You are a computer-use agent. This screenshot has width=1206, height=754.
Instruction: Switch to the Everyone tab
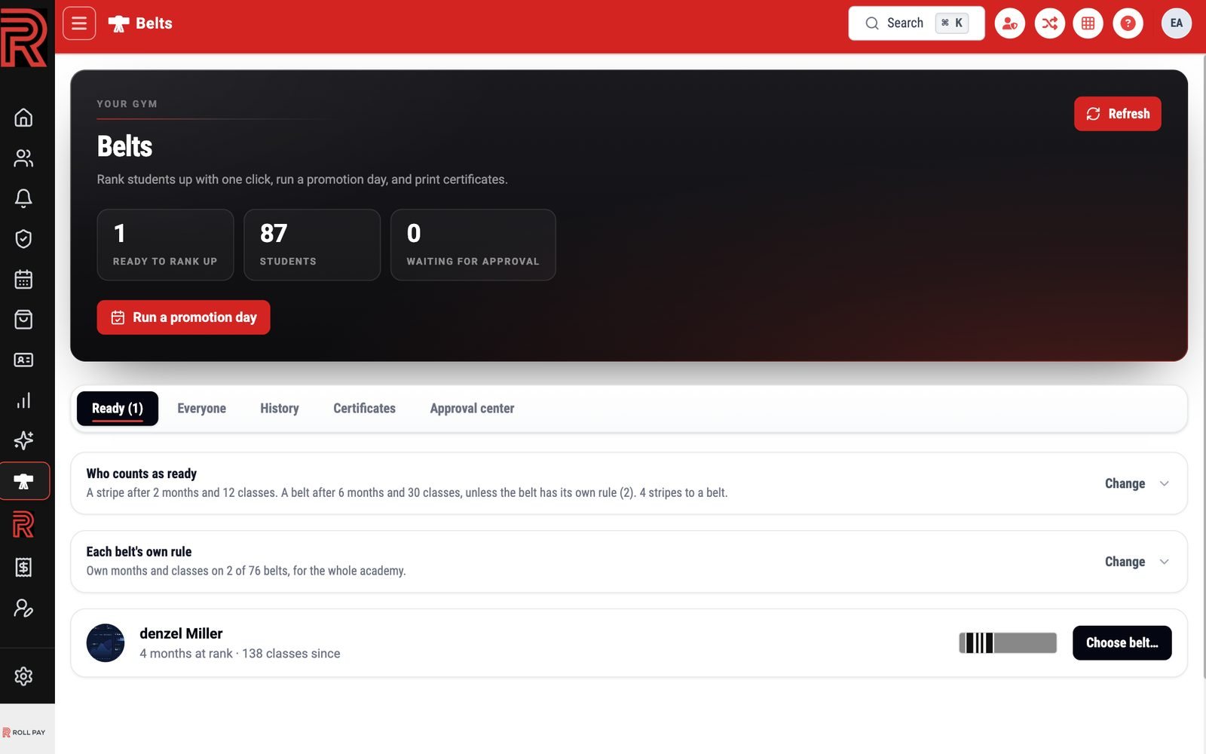point(201,409)
